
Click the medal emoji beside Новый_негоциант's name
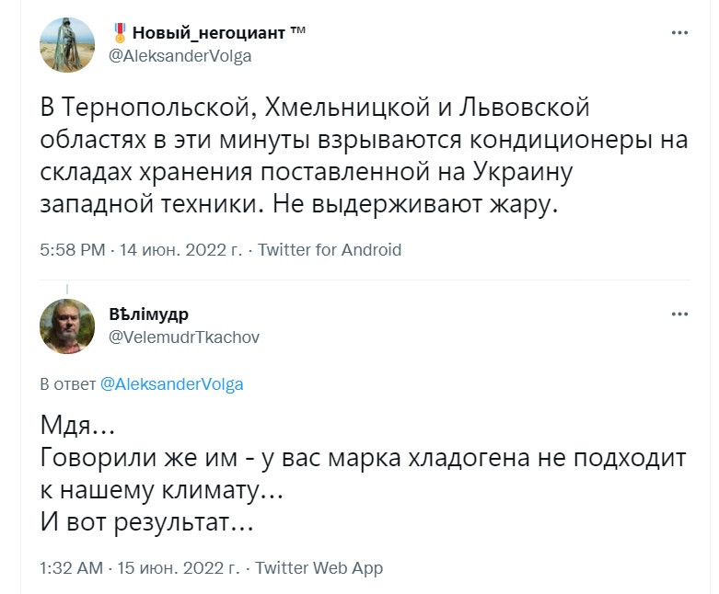pyautogui.click(x=120, y=33)
